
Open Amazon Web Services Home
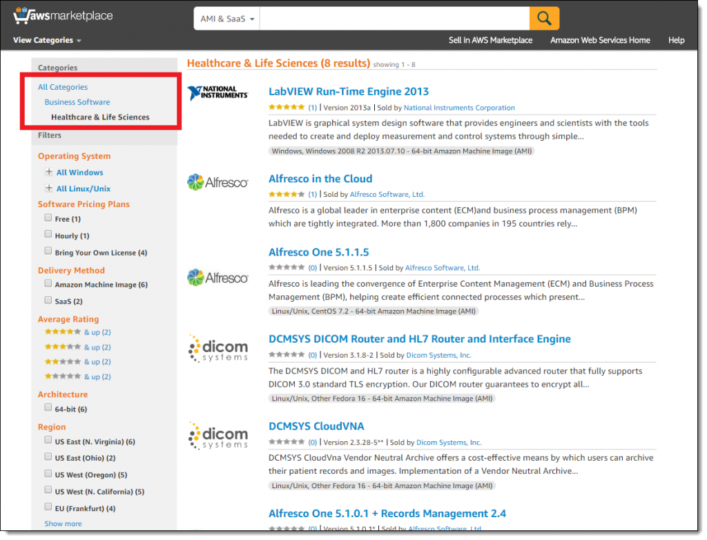[600, 40]
